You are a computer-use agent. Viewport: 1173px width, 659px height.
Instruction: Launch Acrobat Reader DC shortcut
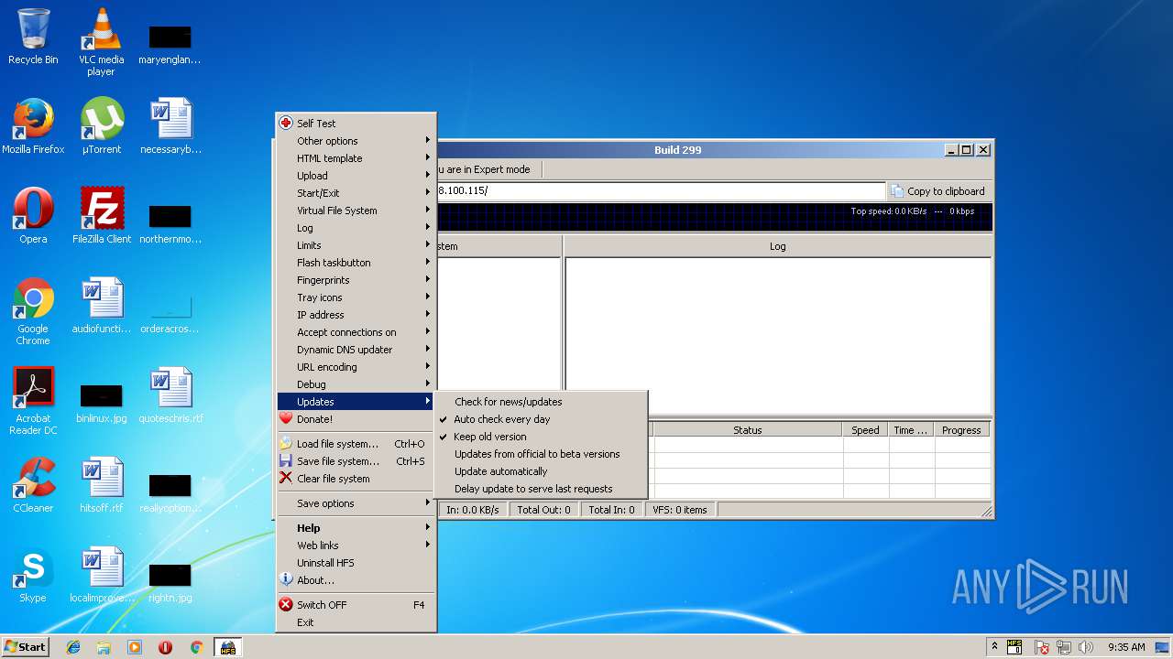[x=33, y=401]
